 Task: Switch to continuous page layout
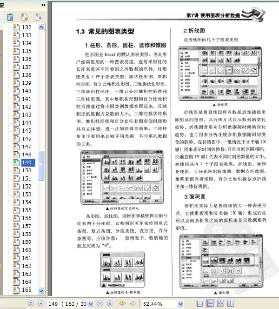click(x=210, y=303)
